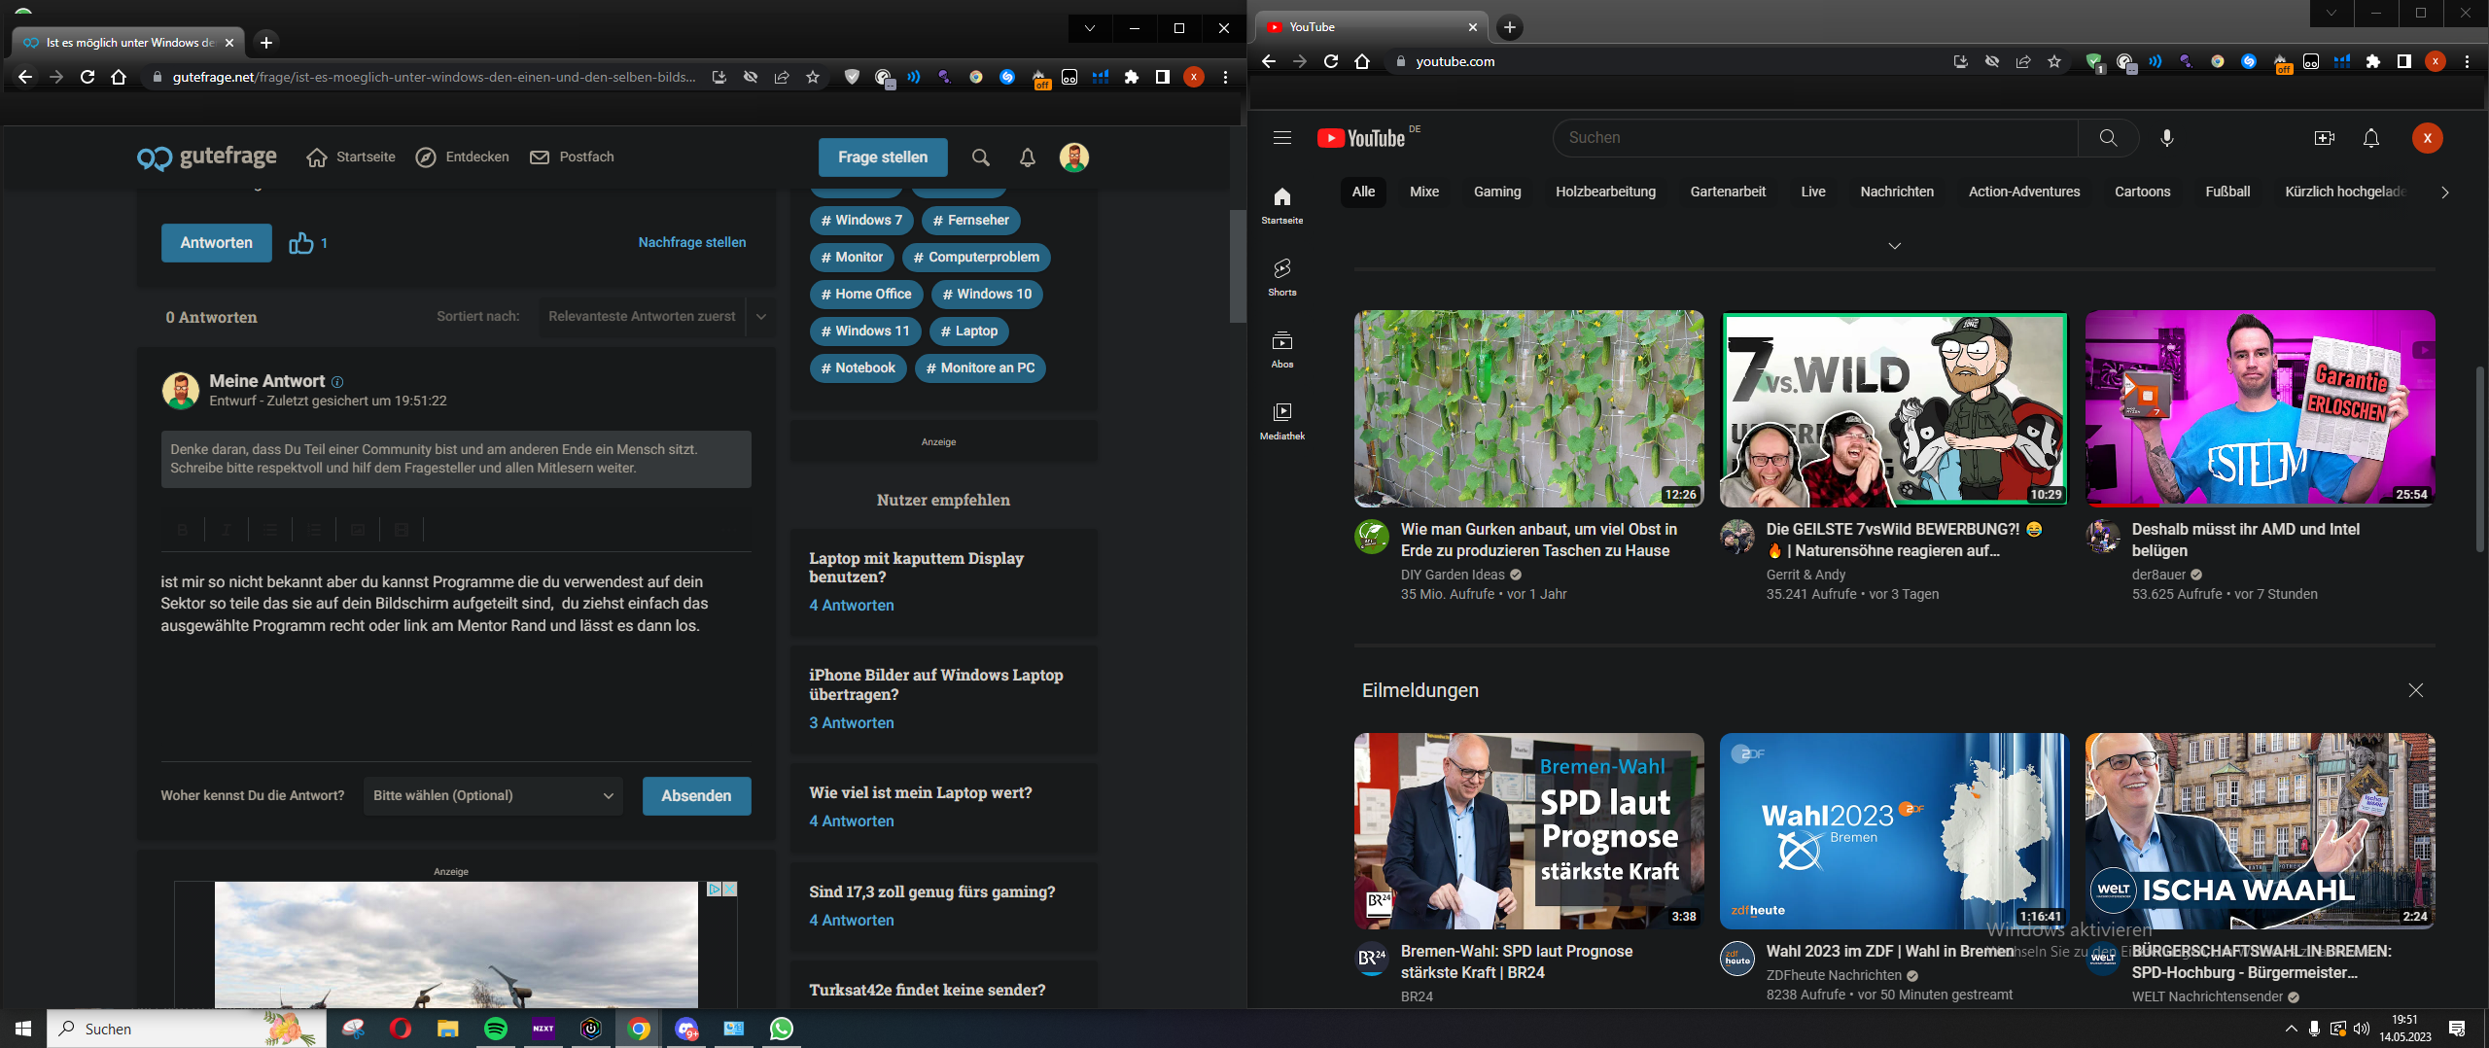The height and width of the screenshot is (1048, 2489).
Task: Click the YouTube create video icon
Action: coord(2324,138)
